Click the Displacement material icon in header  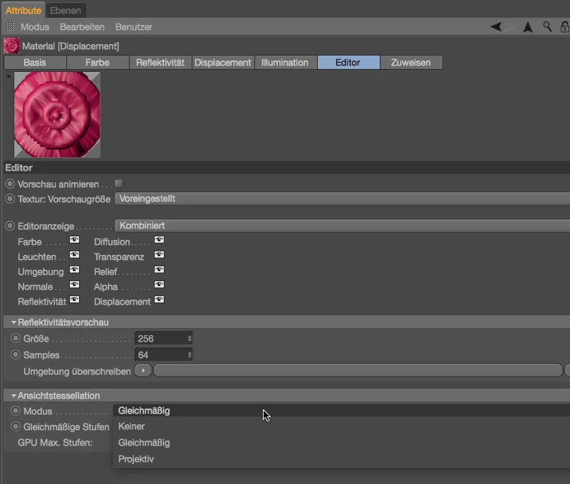(11, 46)
